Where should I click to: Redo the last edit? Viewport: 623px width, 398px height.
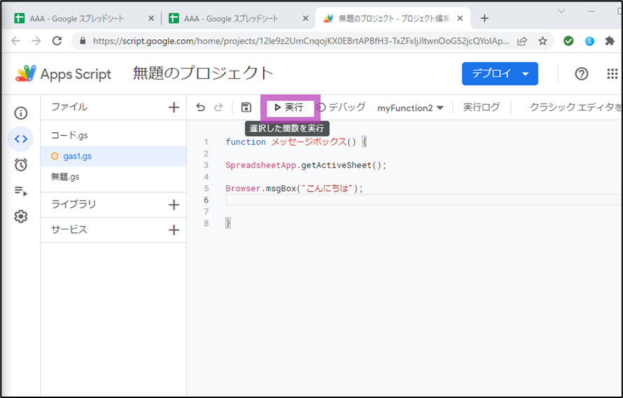(x=218, y=107)
